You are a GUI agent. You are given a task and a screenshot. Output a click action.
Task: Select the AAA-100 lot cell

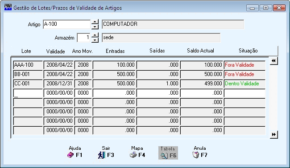point(28,65)
